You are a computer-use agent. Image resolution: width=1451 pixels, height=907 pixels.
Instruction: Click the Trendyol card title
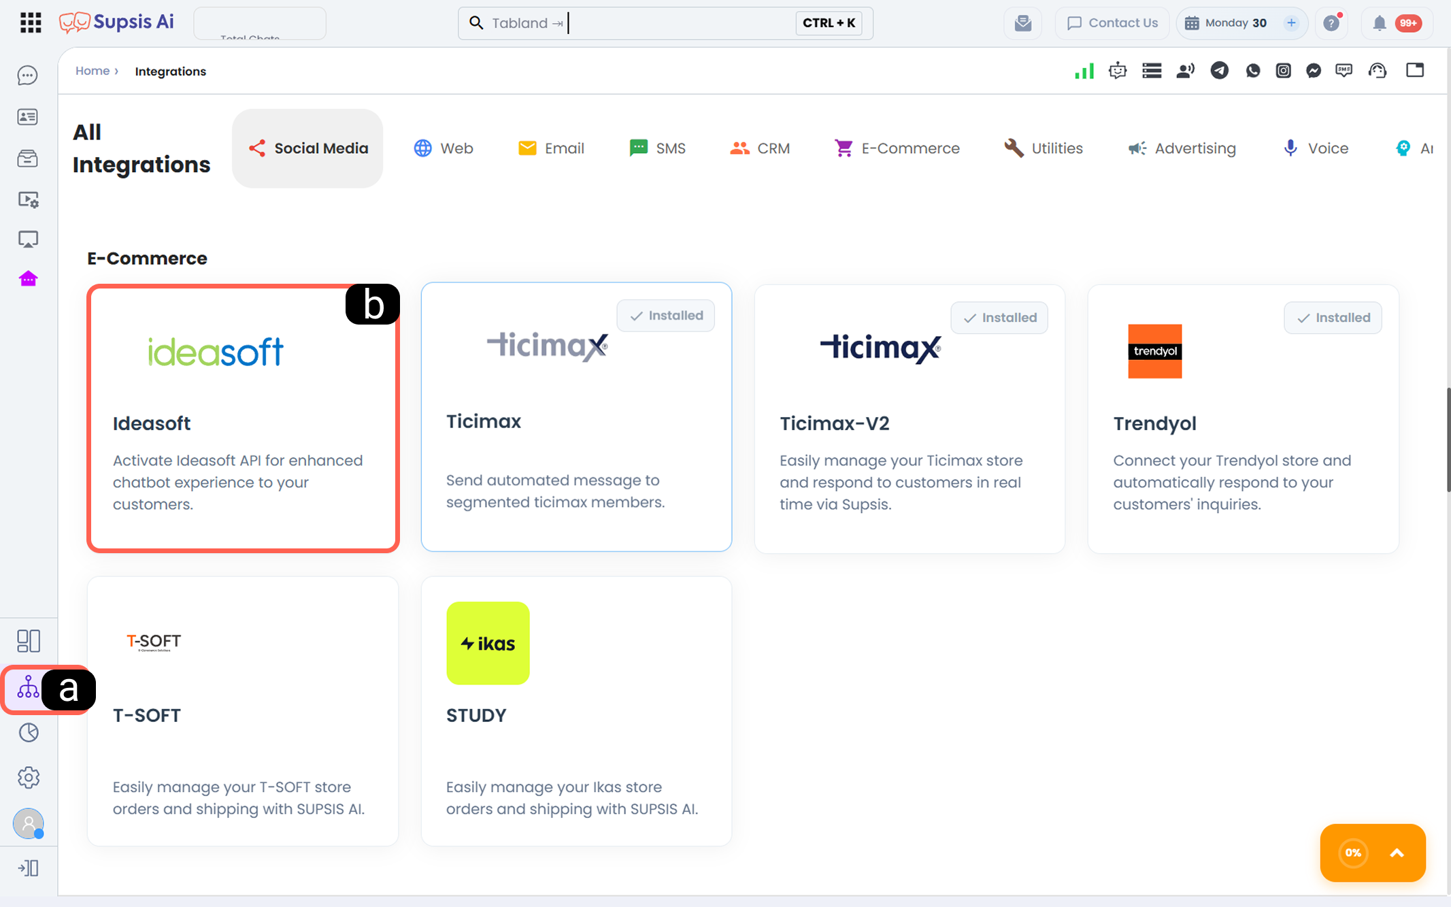coord(1154,423)
